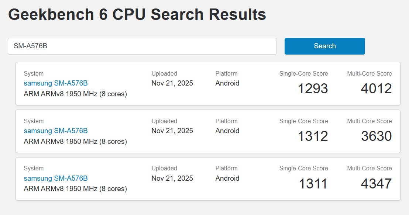Viewport: 409px width, 215px height.
Task: Open the samsung SM-A576B link scoring 4347 multi-core
Action: 56,178
